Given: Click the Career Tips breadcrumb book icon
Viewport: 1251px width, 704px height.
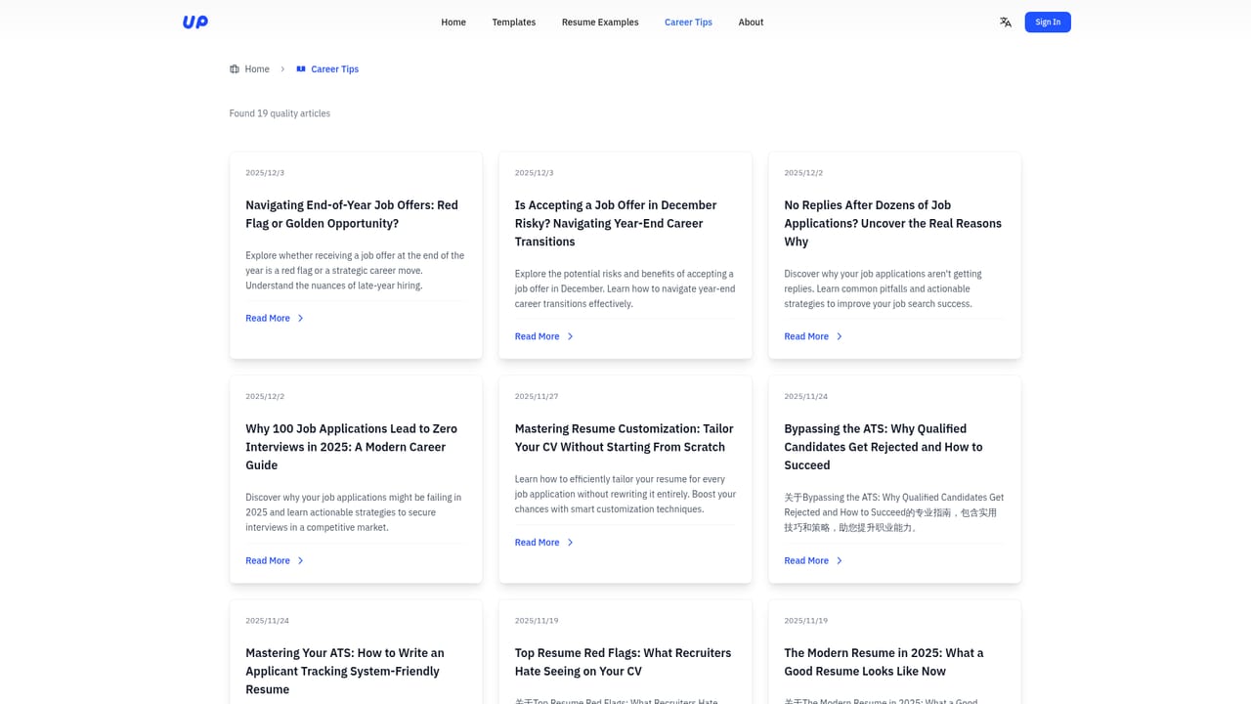Looking at the screenshot, I should tap(301, 69).
